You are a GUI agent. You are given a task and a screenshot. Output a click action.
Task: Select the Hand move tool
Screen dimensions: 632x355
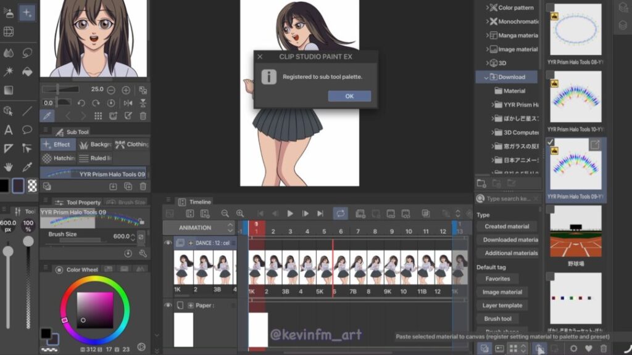[x=9, y=166]
